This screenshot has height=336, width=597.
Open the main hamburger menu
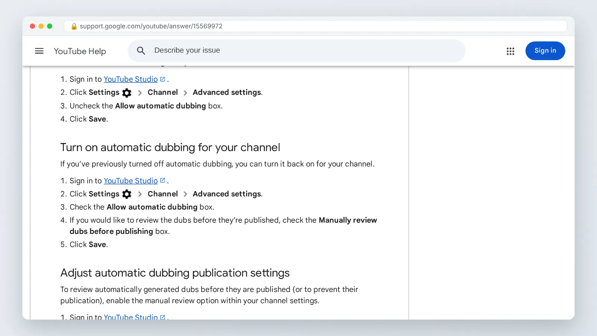click(x=39, y=51)
